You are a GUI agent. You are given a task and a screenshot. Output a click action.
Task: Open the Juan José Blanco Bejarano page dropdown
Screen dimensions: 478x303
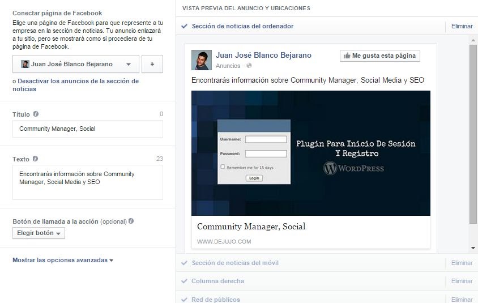75,64
